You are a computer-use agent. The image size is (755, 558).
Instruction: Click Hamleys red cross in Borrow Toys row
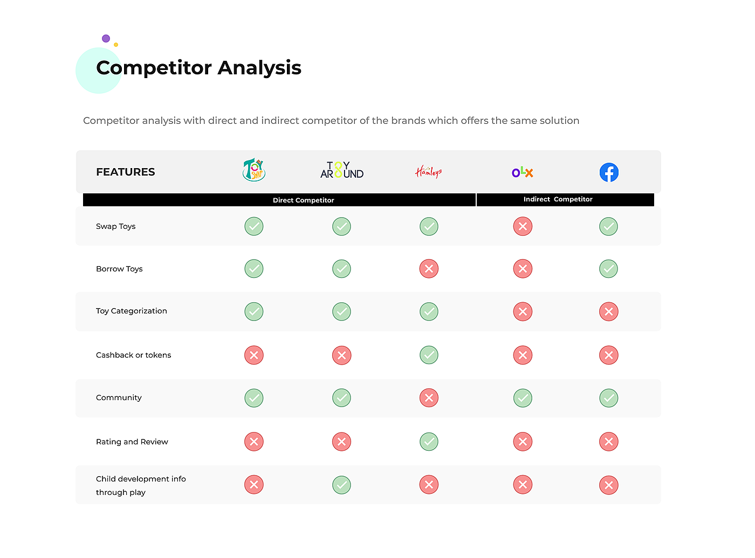click(429, 269)
